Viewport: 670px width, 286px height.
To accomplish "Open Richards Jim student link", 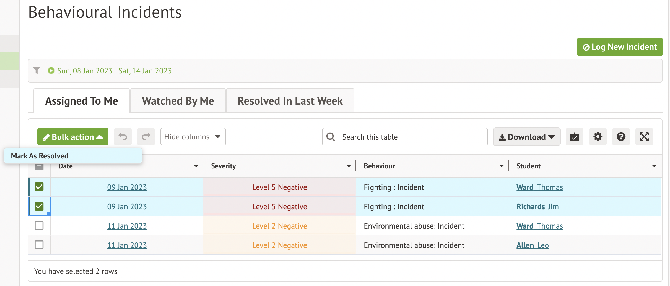I will (x=537, y=206).
